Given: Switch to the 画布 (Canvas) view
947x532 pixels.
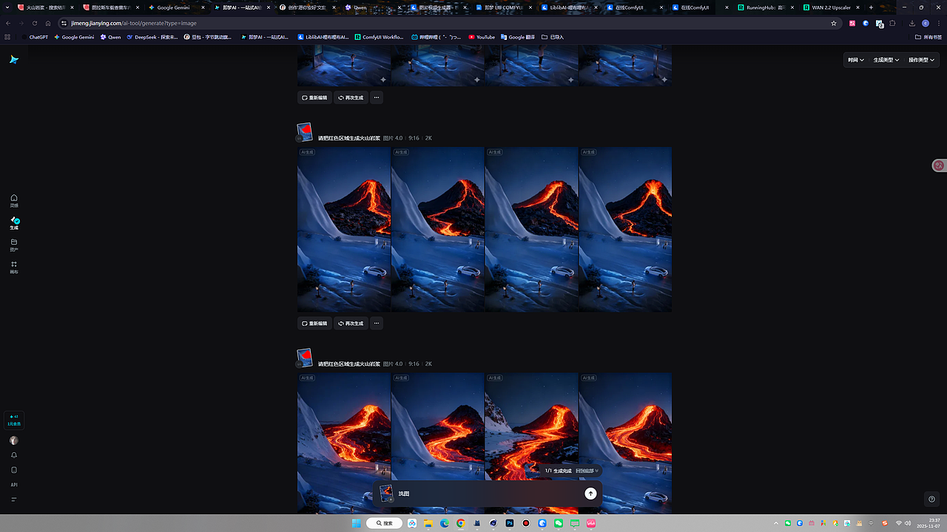Looking at the screenshot, I should [13, 268].
